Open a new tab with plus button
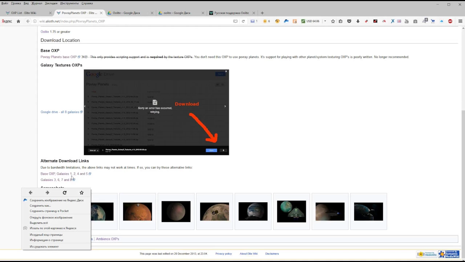Viewport: 465px width, 262px height. [x=262, y=13]
